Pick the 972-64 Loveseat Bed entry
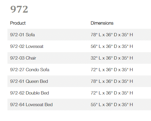This screenshot has height=121, width=151. 31,104
